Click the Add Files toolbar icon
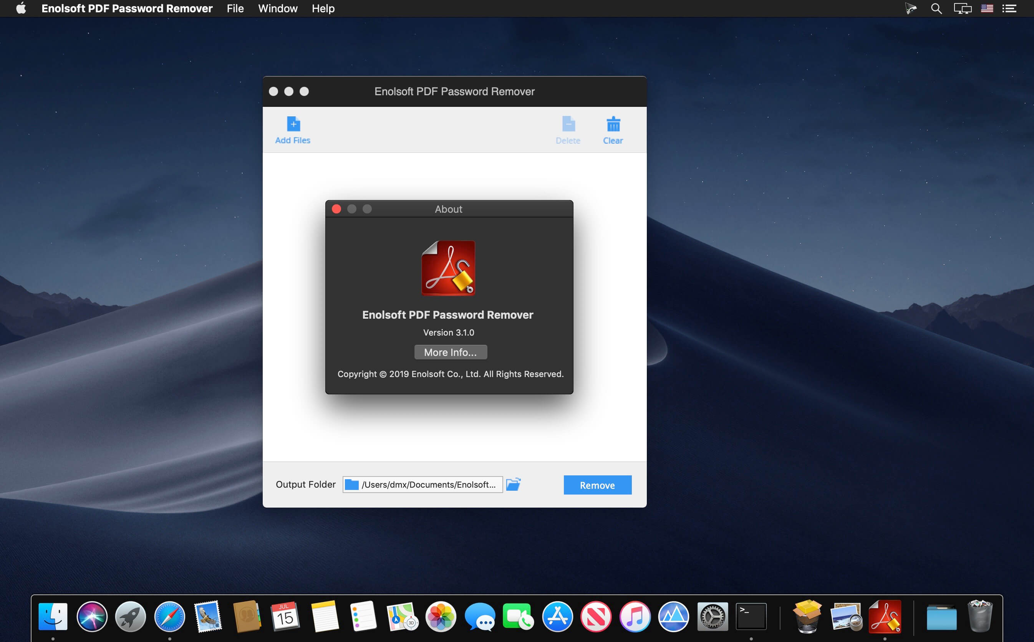 [293, 124]
